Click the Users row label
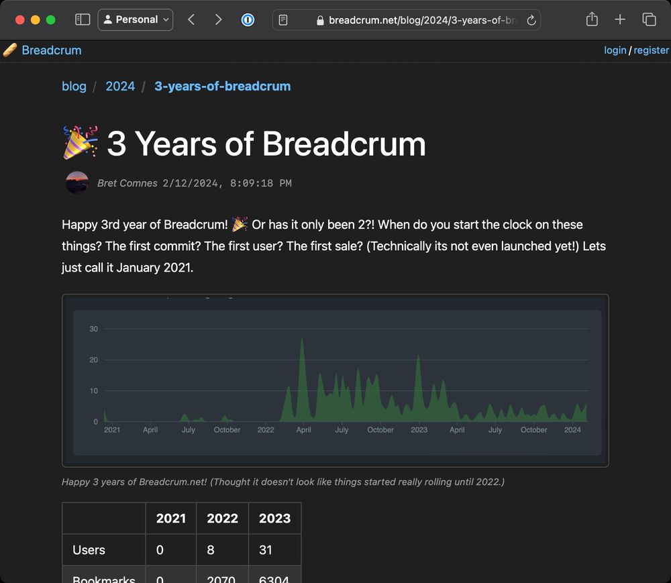 click(89, 549)
